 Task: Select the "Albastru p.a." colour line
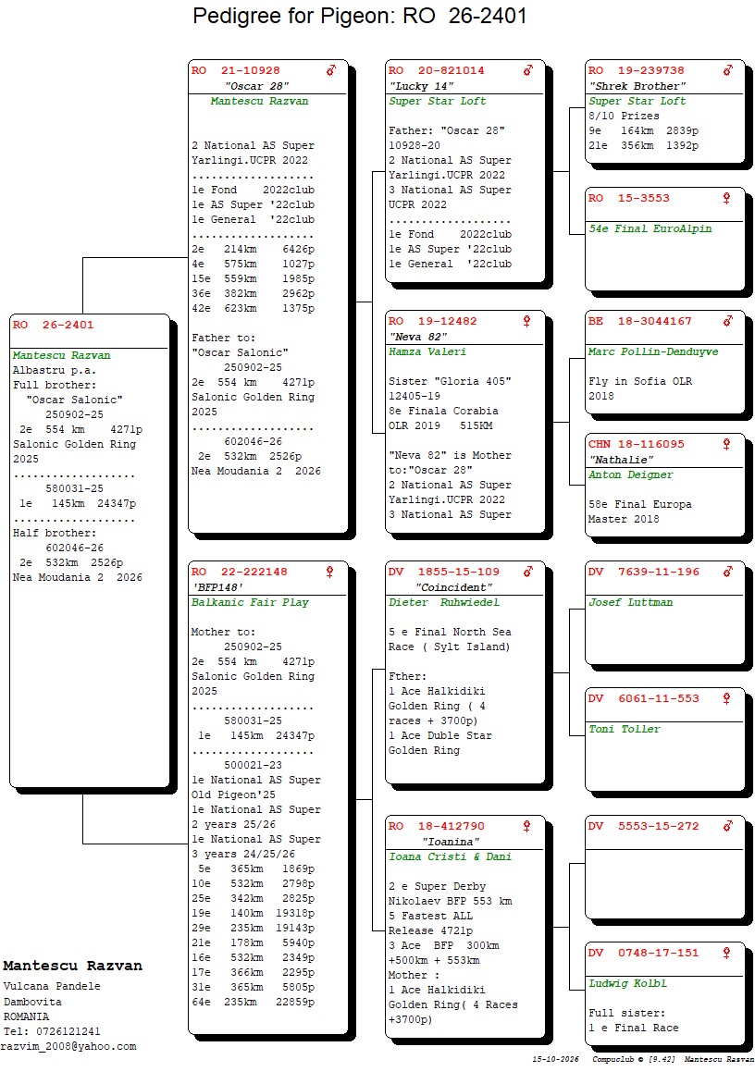point(54,371)
